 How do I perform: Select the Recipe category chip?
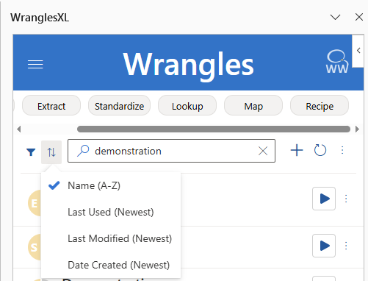pyautogui.click(x=320, y=106)
